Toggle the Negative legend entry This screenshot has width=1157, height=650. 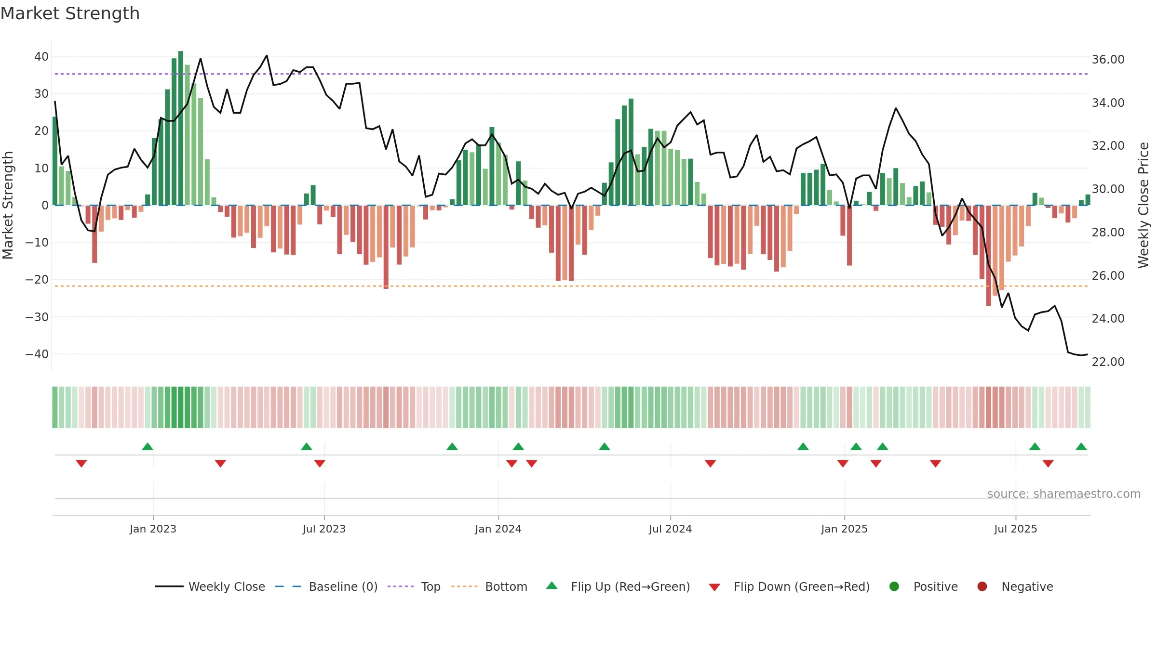[x=1015, y=586]
